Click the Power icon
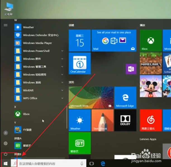The image size is (171, 167). pyautogui.click(x=6, y=154)
